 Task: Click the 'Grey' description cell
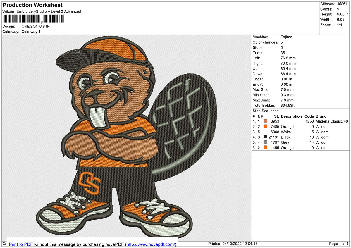tap(285, 142)
